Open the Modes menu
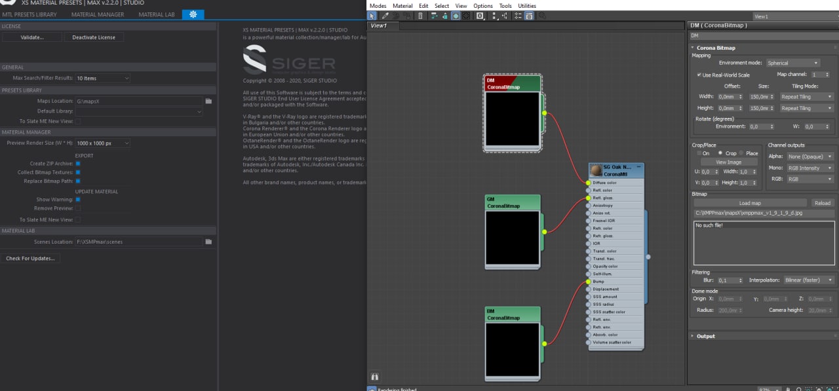Image resolution: width=839 pixels, height=391 pixels. click(x=378, y=6)
